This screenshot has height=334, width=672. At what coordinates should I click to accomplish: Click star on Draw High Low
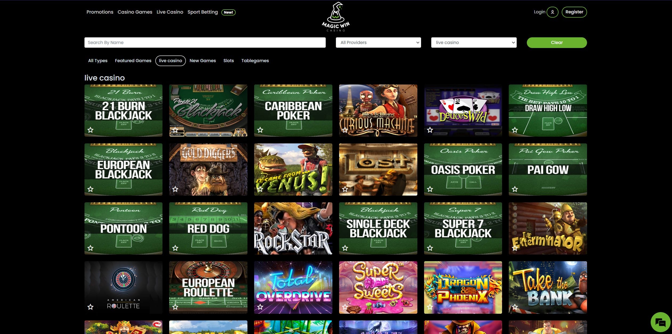pos(515,130)
